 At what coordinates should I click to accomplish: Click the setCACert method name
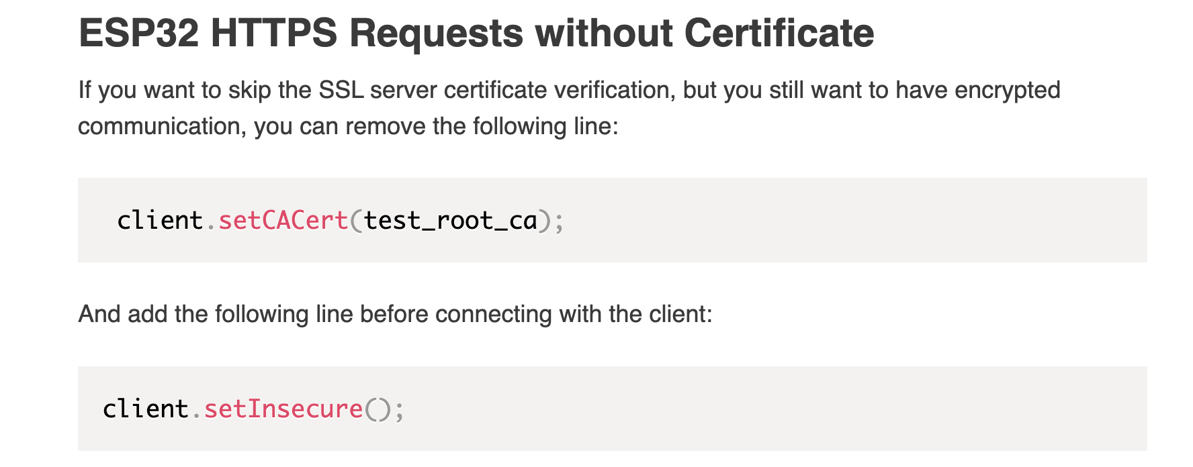tap(283, 220)
